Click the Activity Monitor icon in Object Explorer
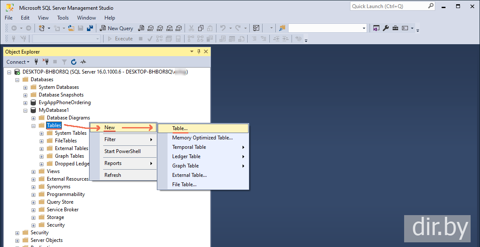480x247 pixels. [x=83, y=62]
